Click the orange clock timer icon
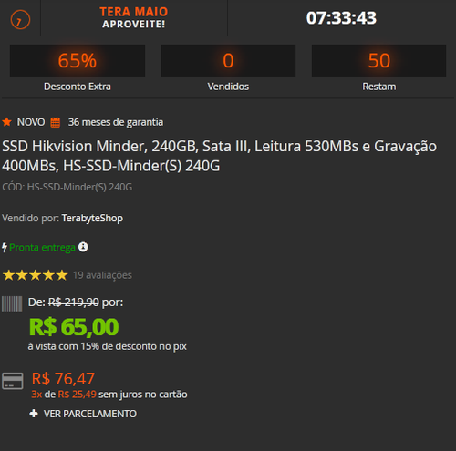This screenshot has width=456, height=451. tap(20, 20)
